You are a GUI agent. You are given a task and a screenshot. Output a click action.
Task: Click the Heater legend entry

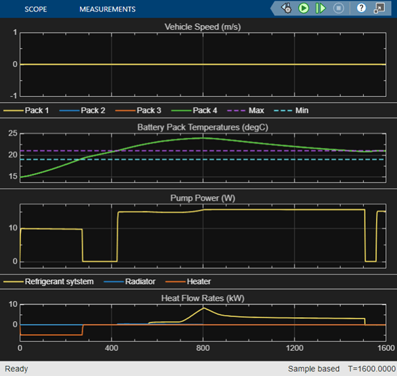188,281
